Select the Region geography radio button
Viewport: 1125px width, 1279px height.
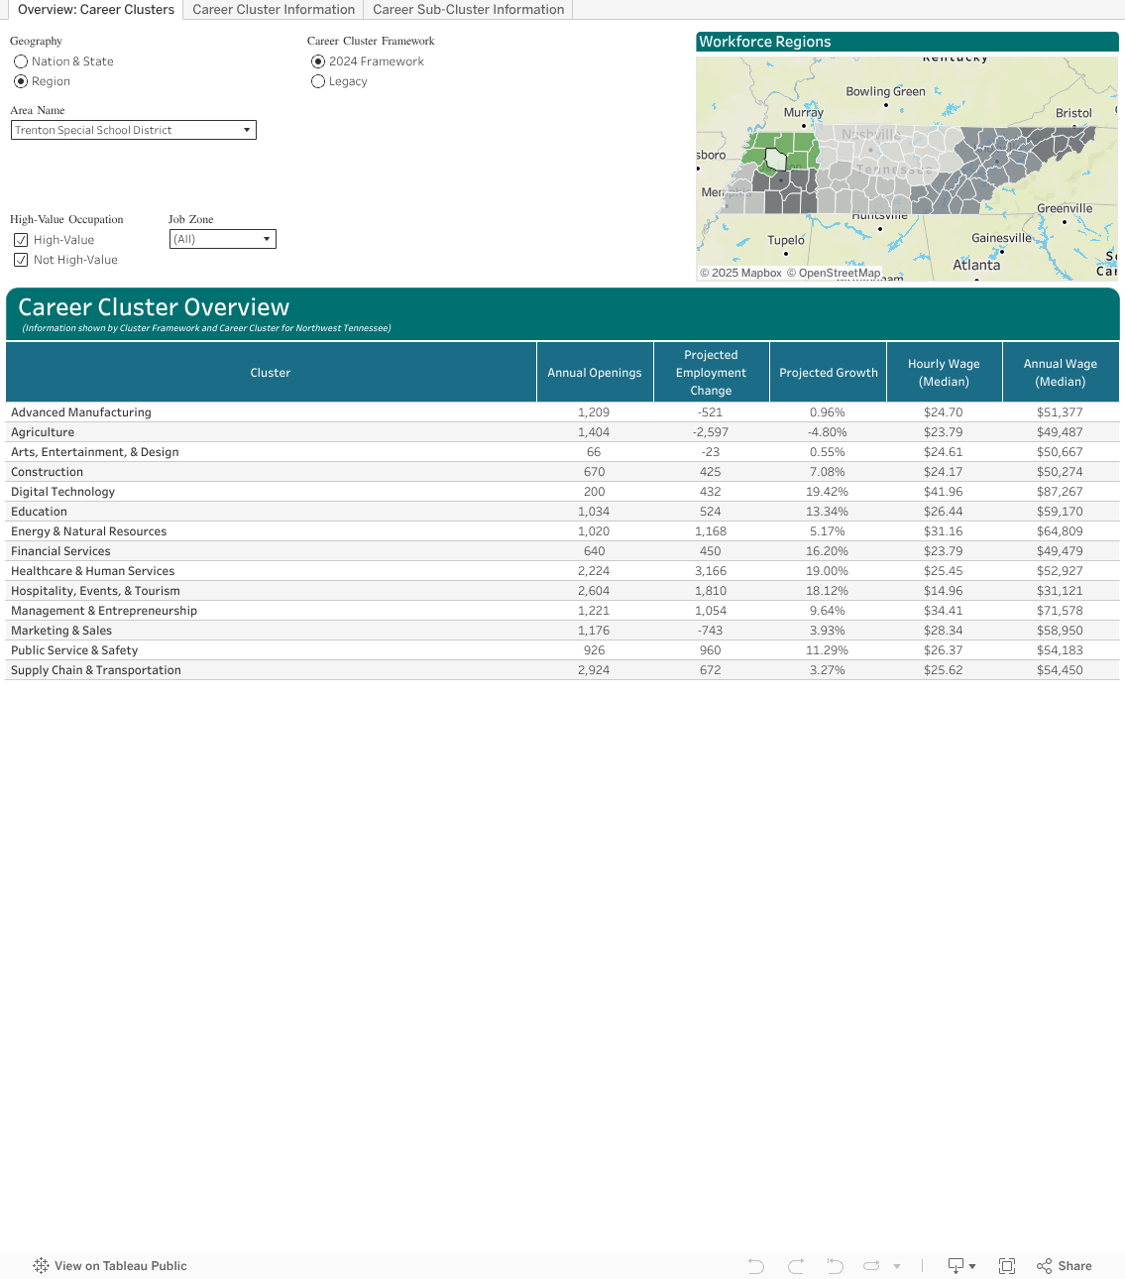[21, 81]
